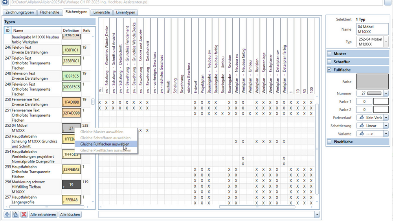Click the Schattierung Linear paint icon
Screen dimensions: 393x221
[362, 126]
